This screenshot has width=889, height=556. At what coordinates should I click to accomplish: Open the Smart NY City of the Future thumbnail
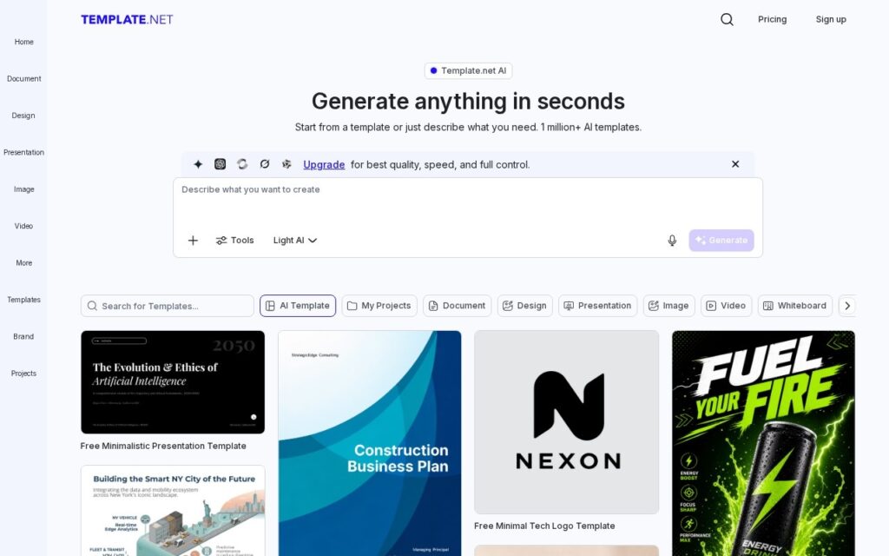click(x=173, y=511)
